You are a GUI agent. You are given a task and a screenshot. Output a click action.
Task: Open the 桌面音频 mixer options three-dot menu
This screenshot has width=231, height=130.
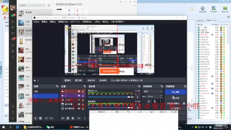click(x=137, y=108)
